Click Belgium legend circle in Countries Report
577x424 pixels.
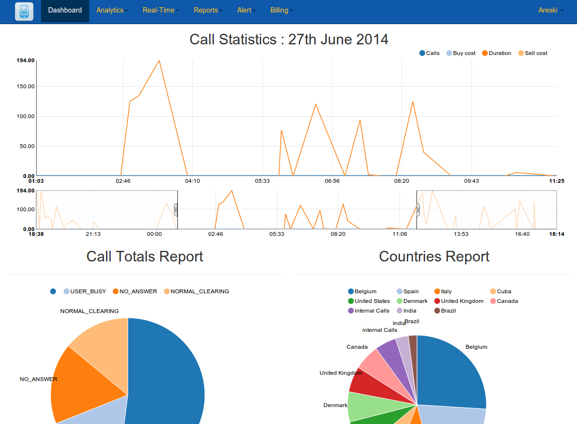coord(351,291)
